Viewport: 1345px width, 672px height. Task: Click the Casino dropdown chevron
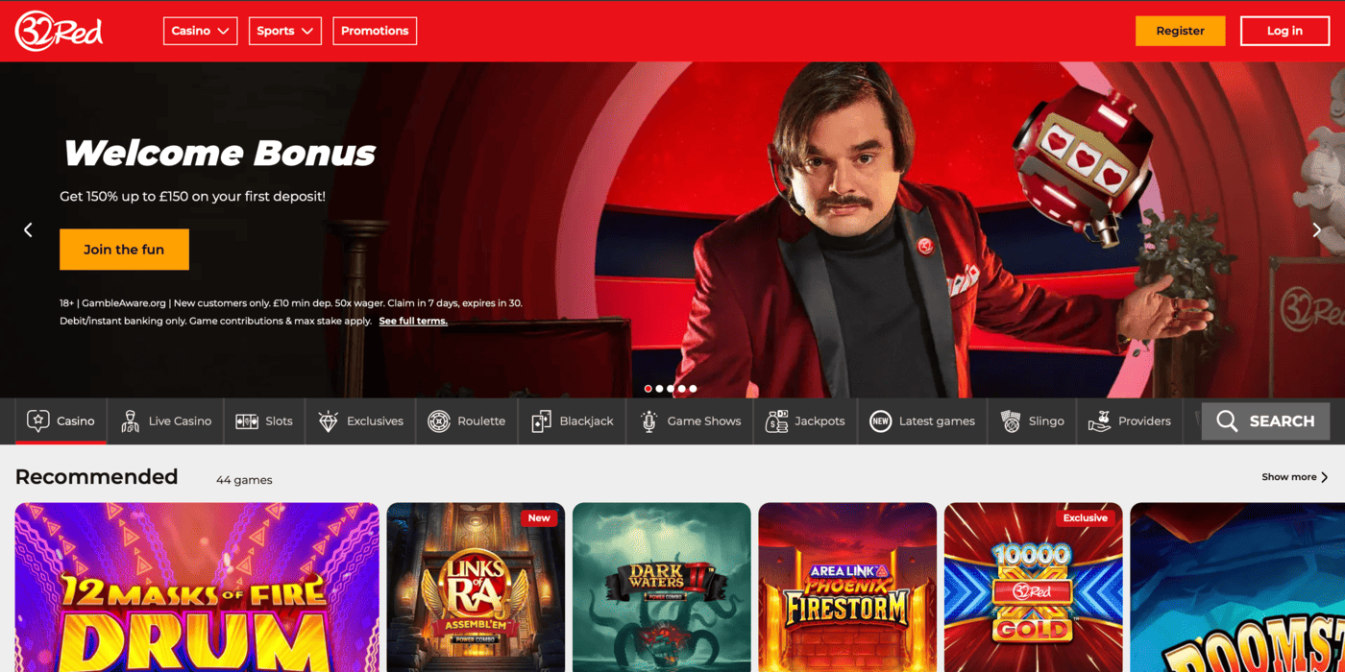coord(223,32)
